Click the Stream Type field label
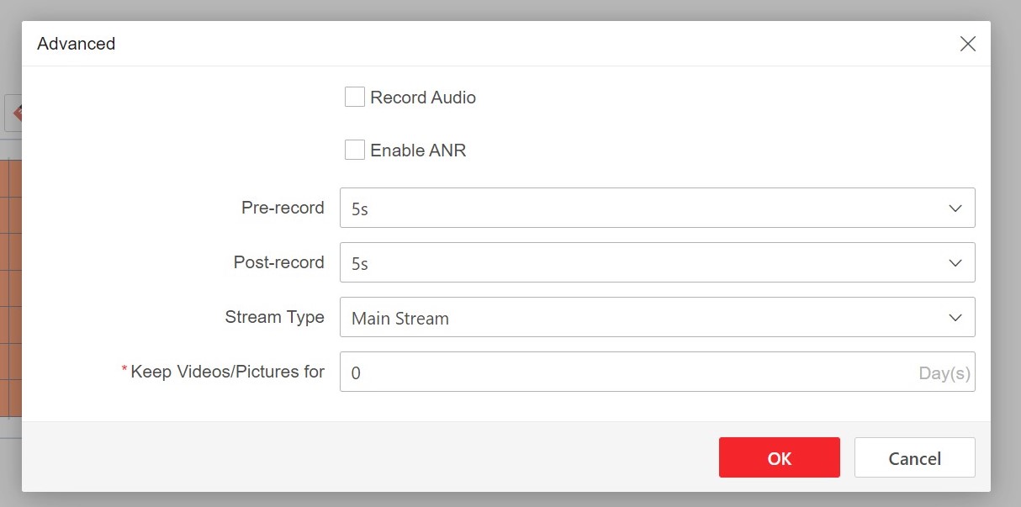 [x=275, y=317]
